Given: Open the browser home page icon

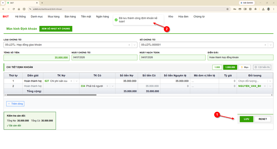Looking at the screenshot, I should 19,9.
